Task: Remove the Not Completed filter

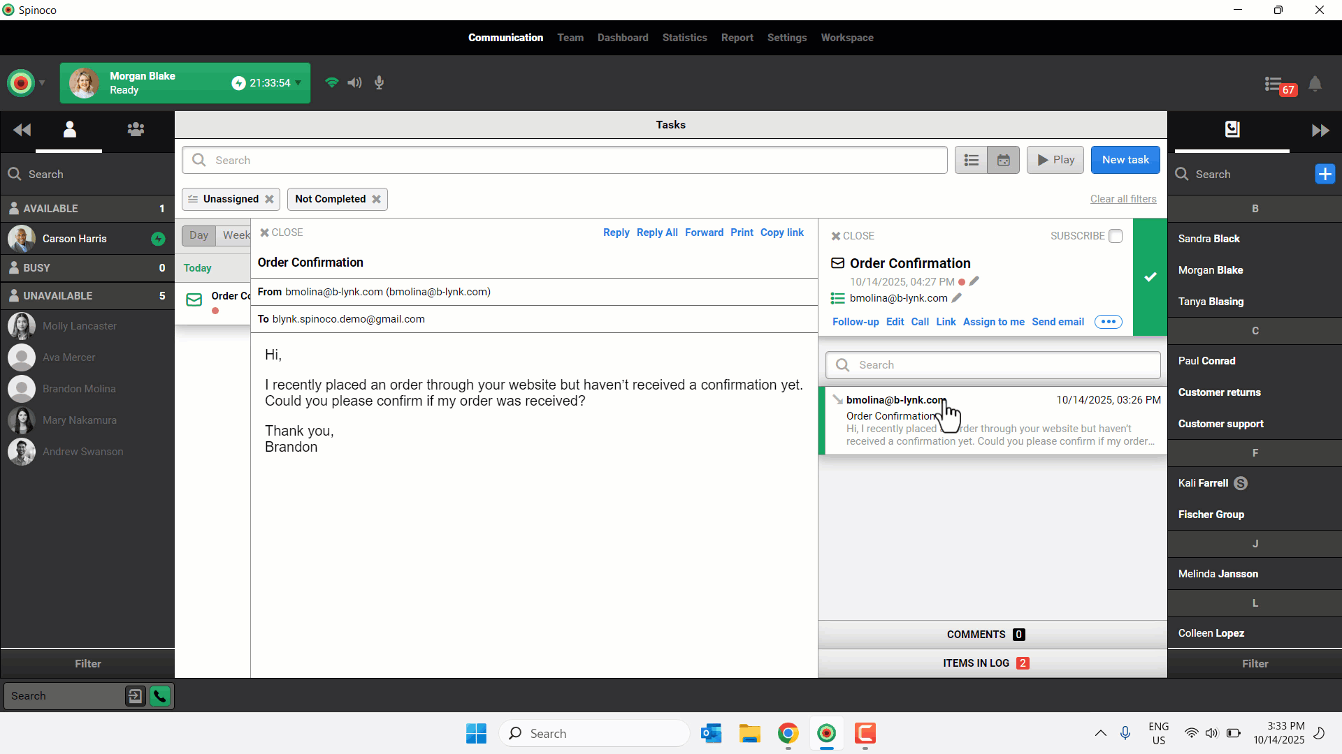Action: (x=376, y=200)
